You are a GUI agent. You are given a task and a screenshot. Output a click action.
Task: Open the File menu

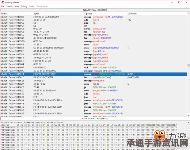(x=3, y=6)
